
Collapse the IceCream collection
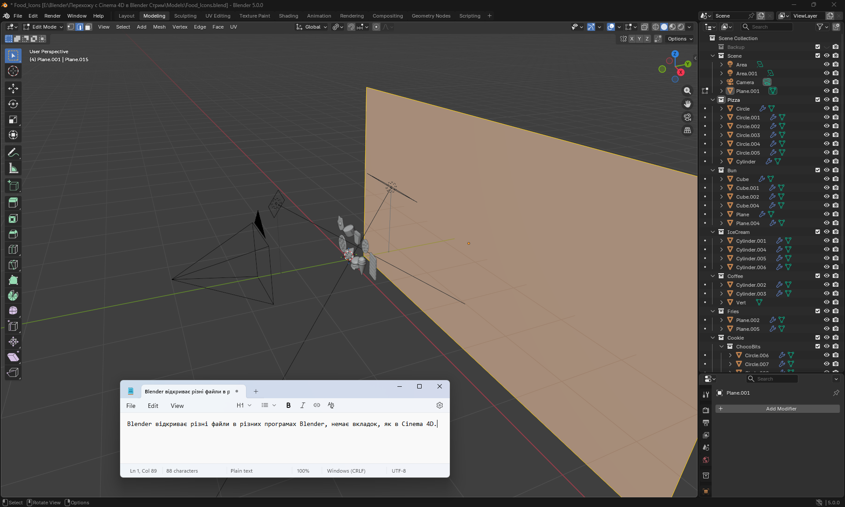[713, 232]
